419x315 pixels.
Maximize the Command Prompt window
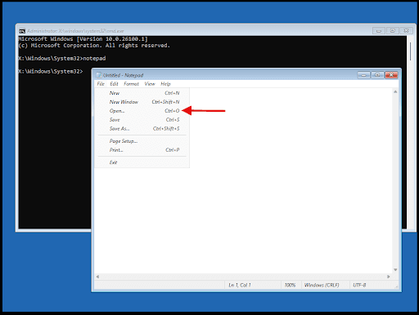coord(392,31)
